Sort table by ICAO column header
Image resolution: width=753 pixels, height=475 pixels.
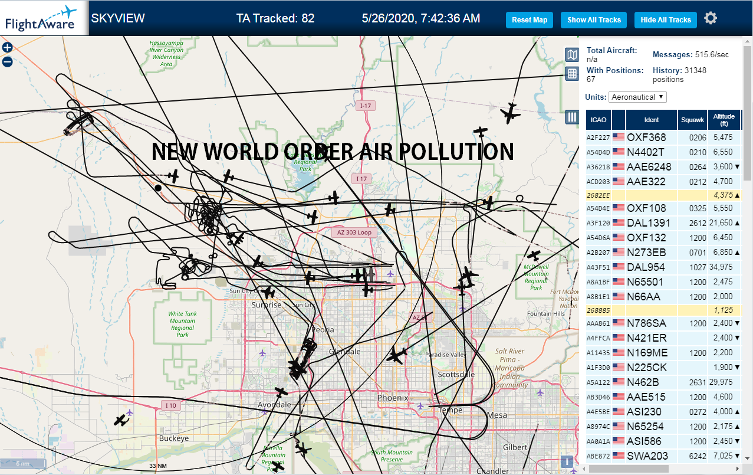599,120
